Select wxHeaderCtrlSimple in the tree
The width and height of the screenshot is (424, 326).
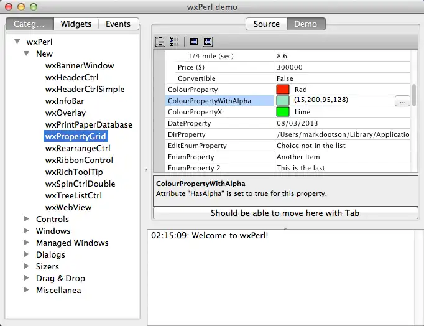85,90
